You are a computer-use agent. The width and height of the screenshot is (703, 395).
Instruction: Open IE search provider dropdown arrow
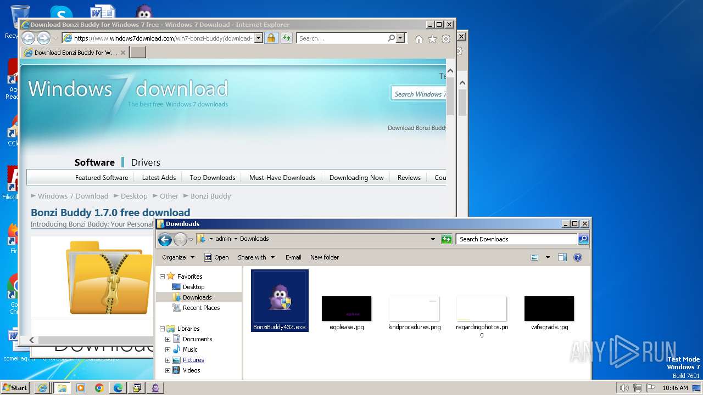pos(400,38)
